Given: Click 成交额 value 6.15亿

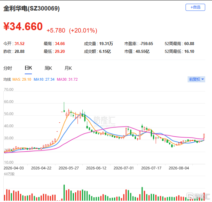Looking at the screenshot, I should [x=105, y=52].
